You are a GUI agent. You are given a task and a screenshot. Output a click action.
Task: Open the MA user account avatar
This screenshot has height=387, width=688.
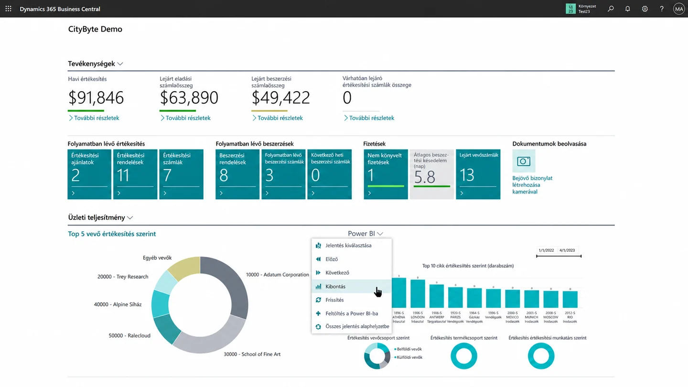[679, 9]
